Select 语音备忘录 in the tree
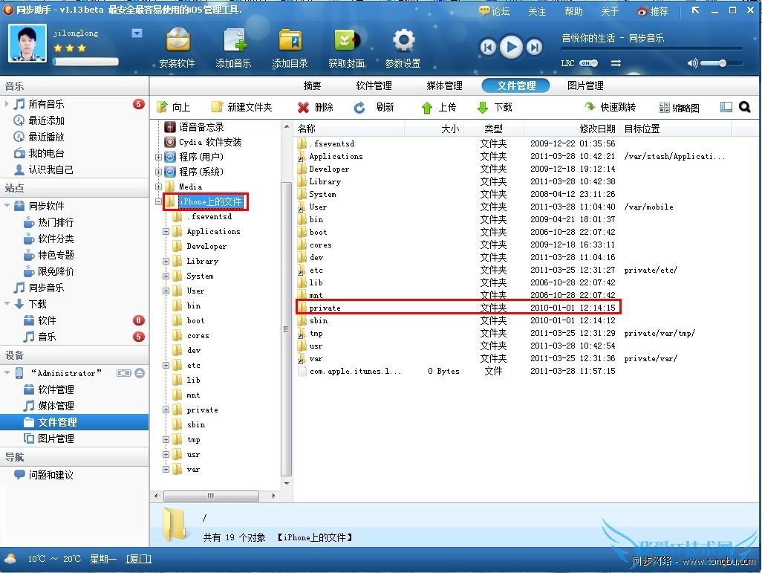Screen dimensions: 762x573 click(x=195, y=127)
